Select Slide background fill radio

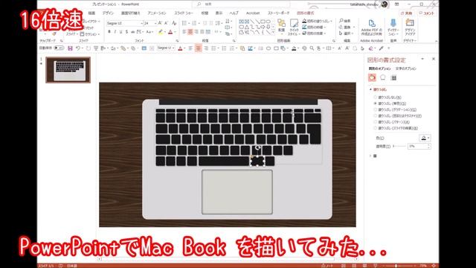(375, 128)
